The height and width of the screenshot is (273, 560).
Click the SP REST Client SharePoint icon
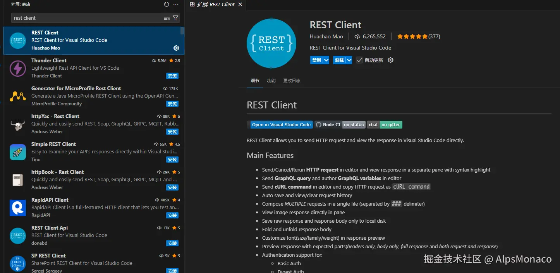point(17,263)
